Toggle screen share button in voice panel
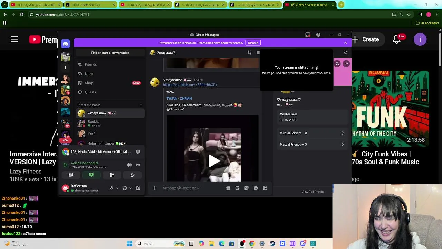This screenshot has width=442, height=249. click(x=91, y=175)
